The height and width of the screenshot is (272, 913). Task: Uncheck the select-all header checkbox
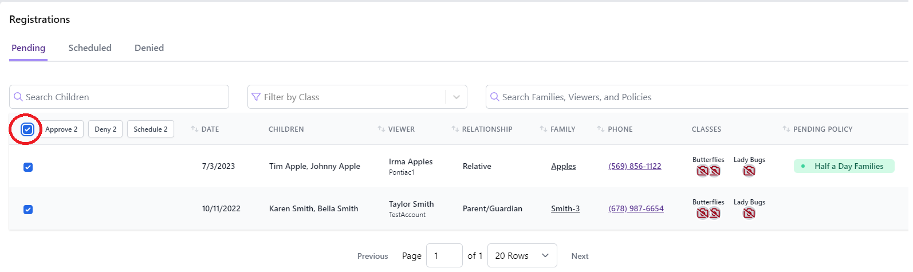27,129
